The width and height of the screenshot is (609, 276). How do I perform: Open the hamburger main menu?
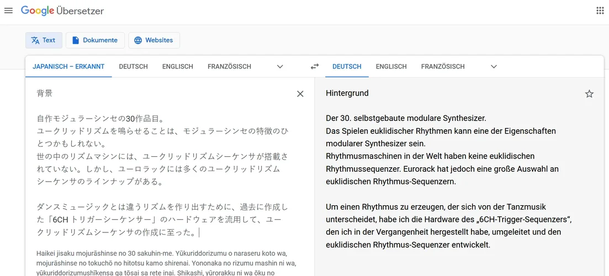8,10
